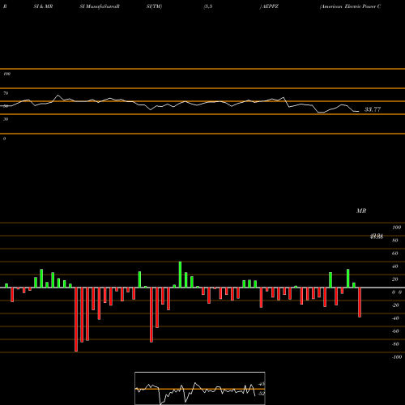Click the '45' label in mini chart

click(x=262, y=384)
